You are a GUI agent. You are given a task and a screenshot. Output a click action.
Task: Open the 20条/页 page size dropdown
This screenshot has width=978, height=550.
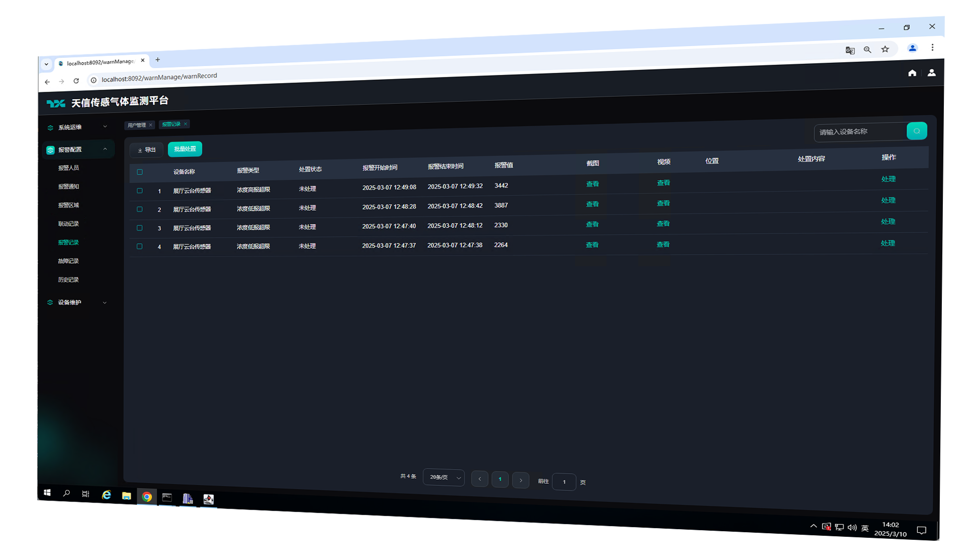pyautogui.click(x=443, y=477)
